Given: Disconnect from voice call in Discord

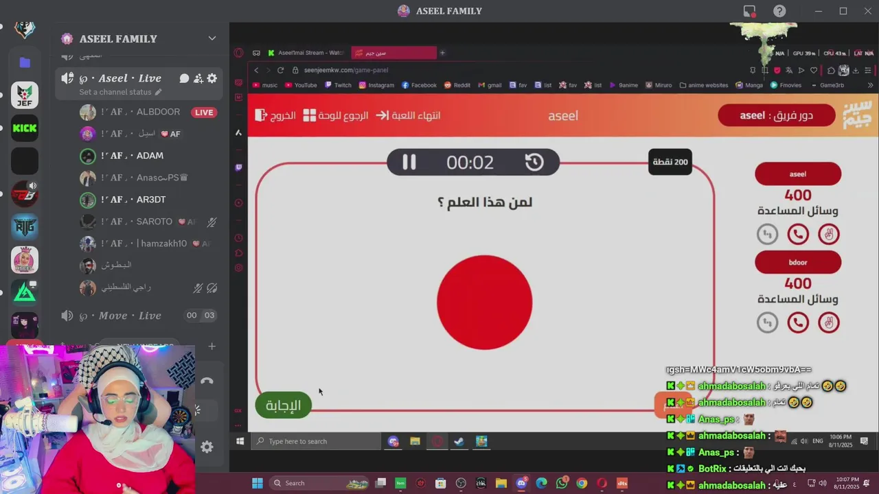Looking at the screenshot, I should tap(207, 381).
